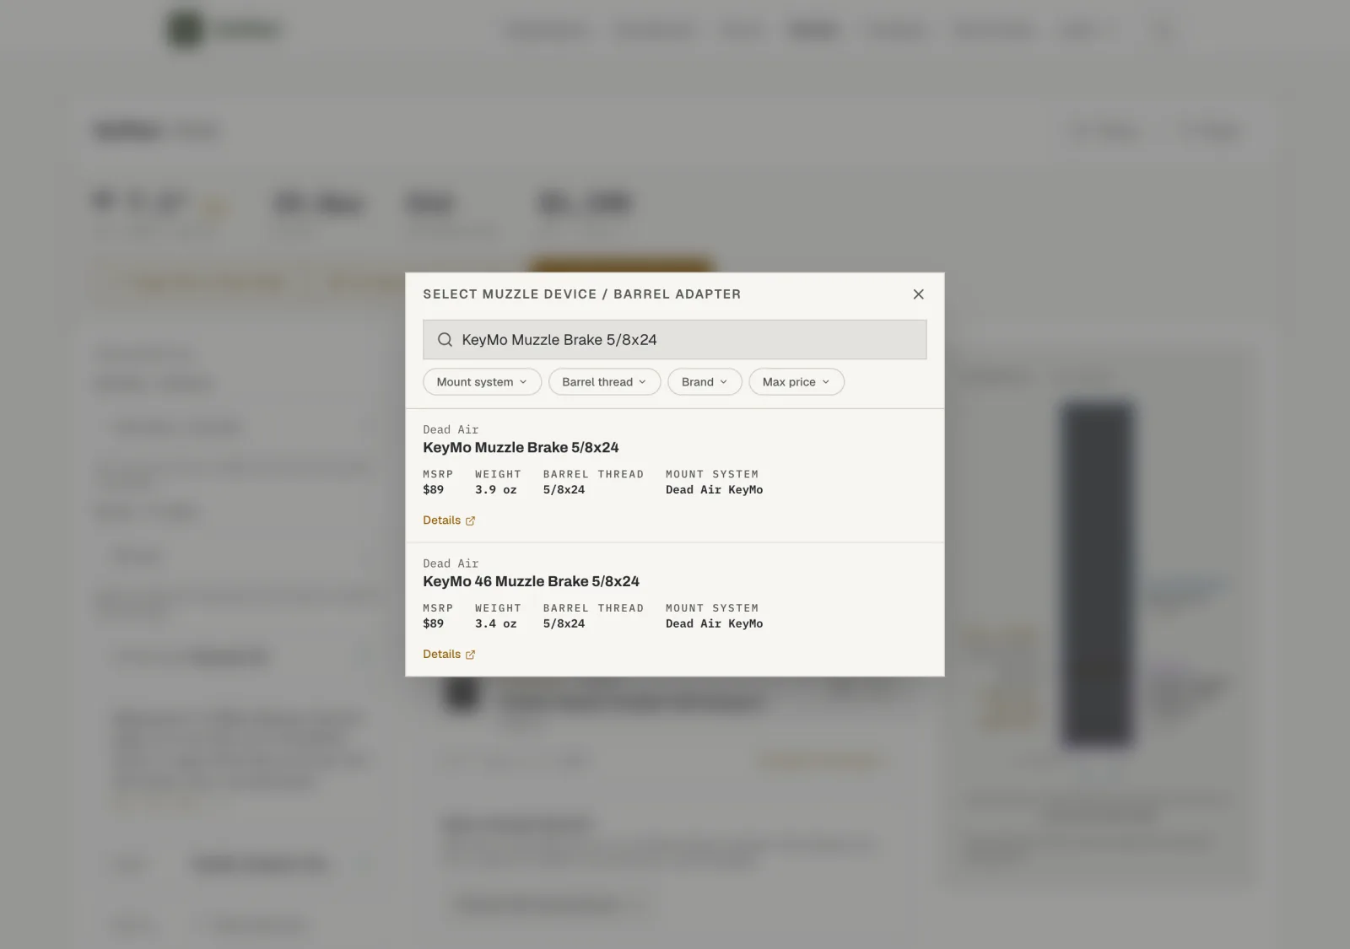This screenshot has height=949, width=1350.
Task: Click Dead Air brand label of first result
Action: point(451,430)
